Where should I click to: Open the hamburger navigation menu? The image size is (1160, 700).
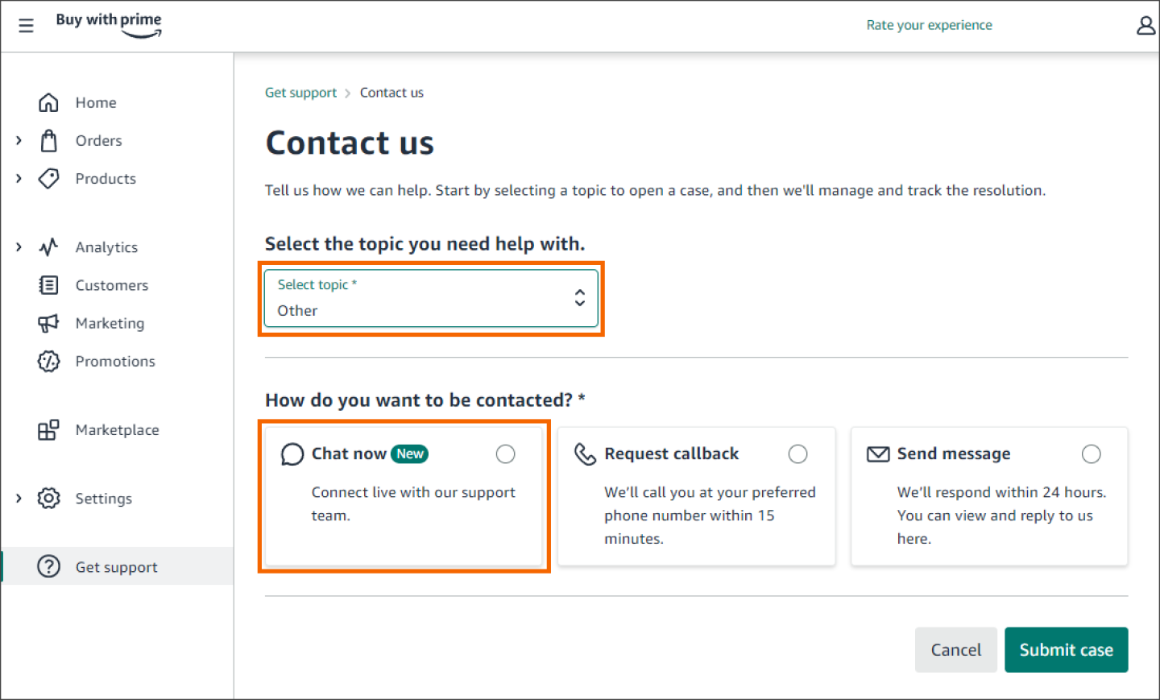click(26, 26)
